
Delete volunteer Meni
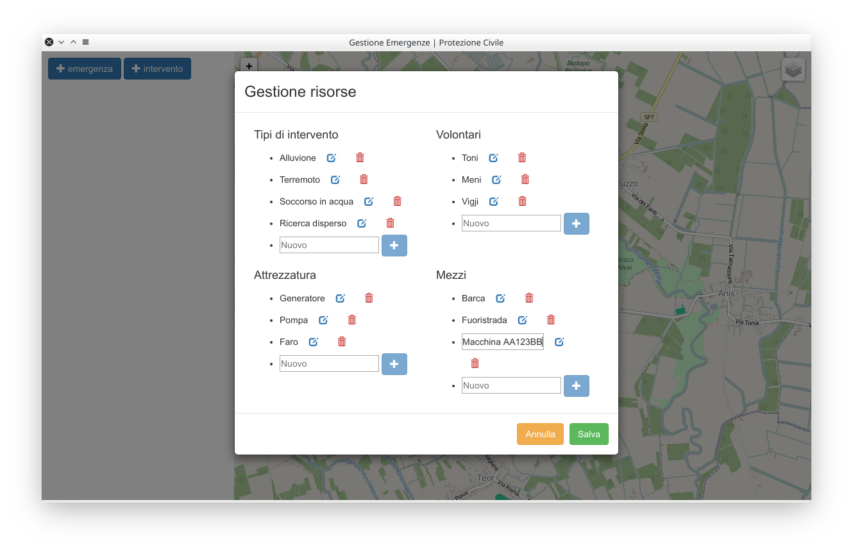tap(525, 180)
